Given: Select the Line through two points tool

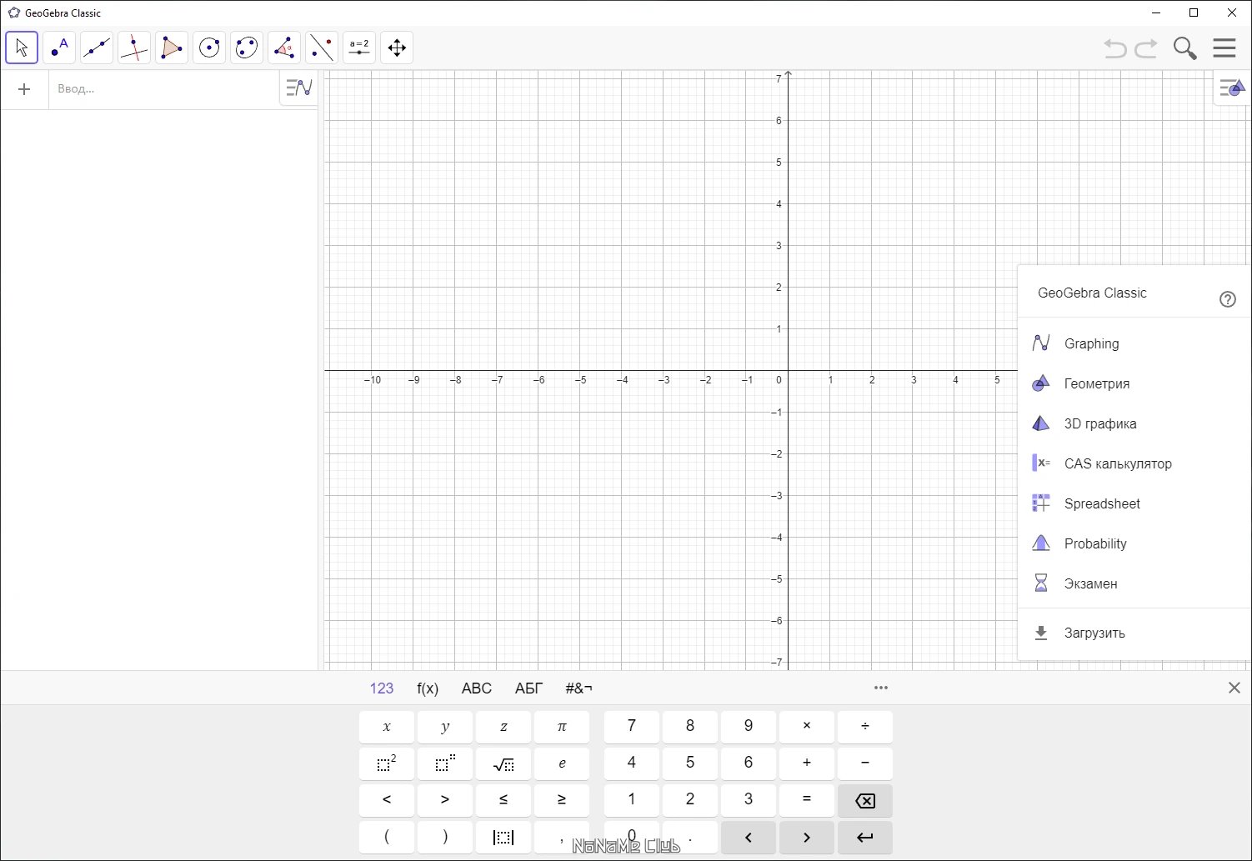Looking at the screenshot, I should 97,48.
